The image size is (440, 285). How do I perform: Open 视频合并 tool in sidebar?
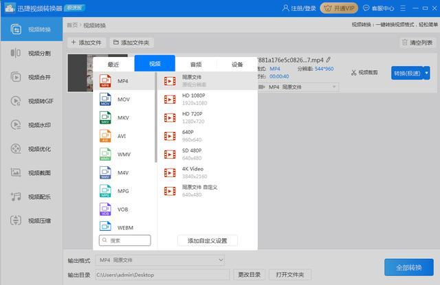32,77
